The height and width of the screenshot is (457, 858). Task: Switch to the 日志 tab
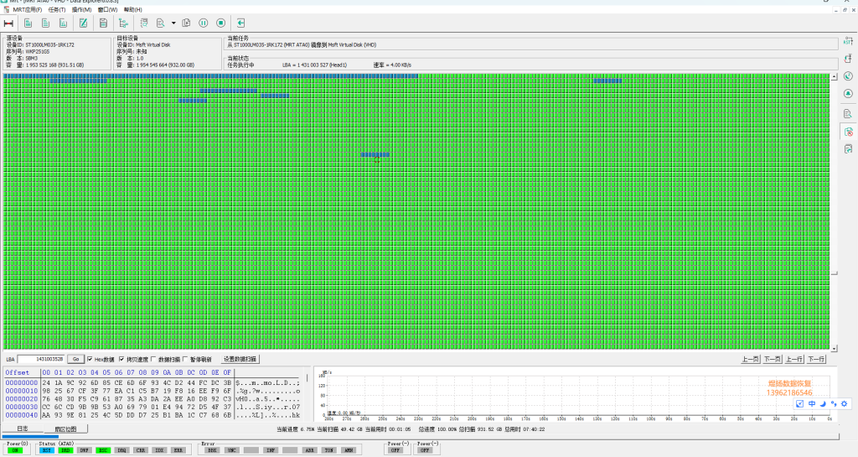pyautogui.click(x=23, y=428)
